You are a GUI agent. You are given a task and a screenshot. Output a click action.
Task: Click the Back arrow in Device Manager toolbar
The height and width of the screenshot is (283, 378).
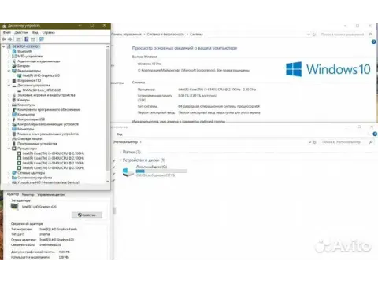tap(4, 39)
